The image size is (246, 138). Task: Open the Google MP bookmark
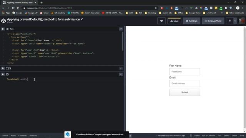point(31,13)
